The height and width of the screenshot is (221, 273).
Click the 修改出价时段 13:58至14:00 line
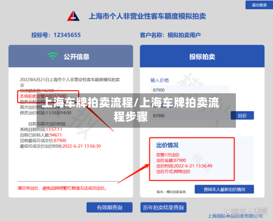click(45, 113)
